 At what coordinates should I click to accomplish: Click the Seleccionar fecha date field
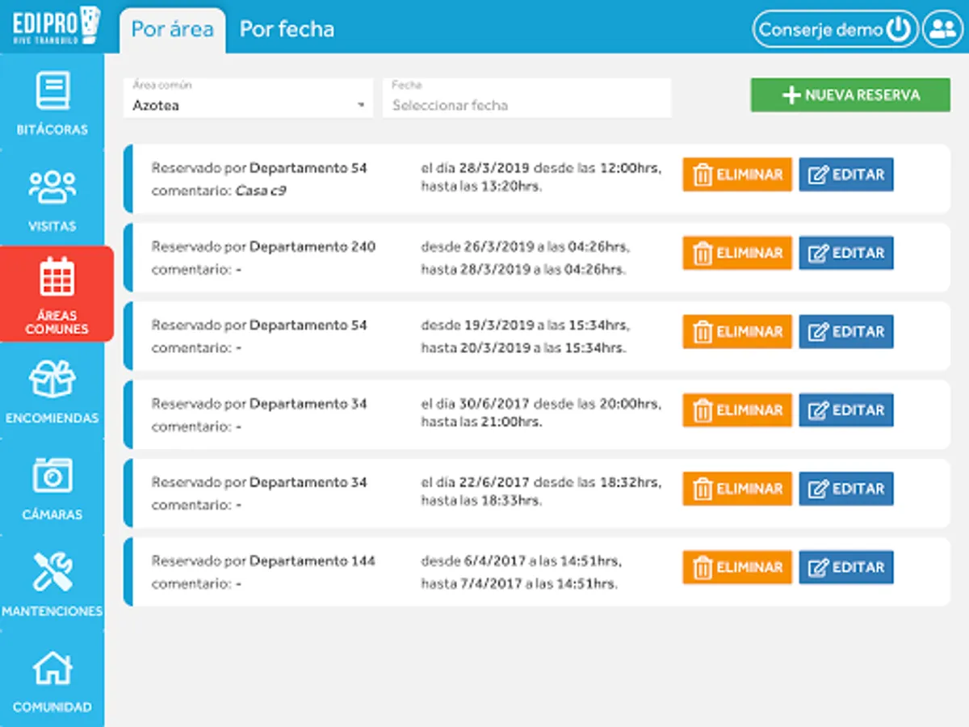click(527, 98)
